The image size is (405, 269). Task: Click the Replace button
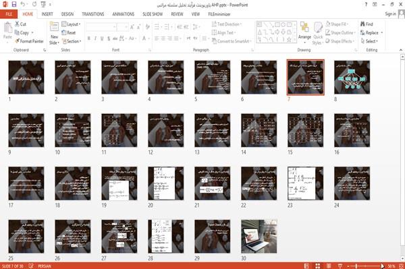pos(371,32)
